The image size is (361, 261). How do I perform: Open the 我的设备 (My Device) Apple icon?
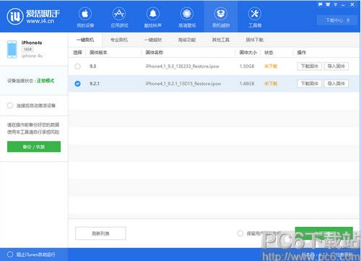pos(85,14)
